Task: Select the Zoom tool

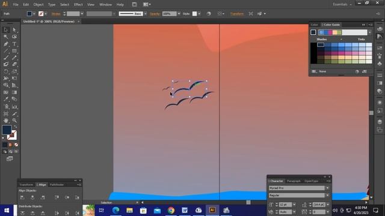Action: [x=14, y=121]
